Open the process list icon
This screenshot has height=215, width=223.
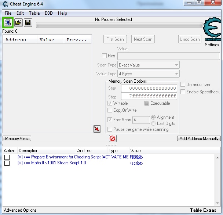8,22
